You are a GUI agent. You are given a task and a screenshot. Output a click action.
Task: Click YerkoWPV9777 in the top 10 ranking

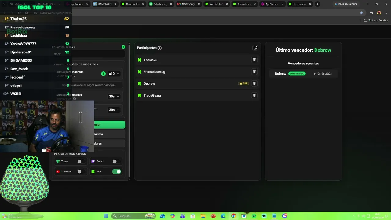pyautogui.click(x=23, y=44)
